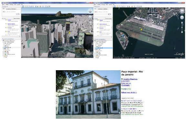Click the search magnifier button in the airport window
Image resolution: width=187 pixels, height=121 pixels.
(x=110, y=14)
